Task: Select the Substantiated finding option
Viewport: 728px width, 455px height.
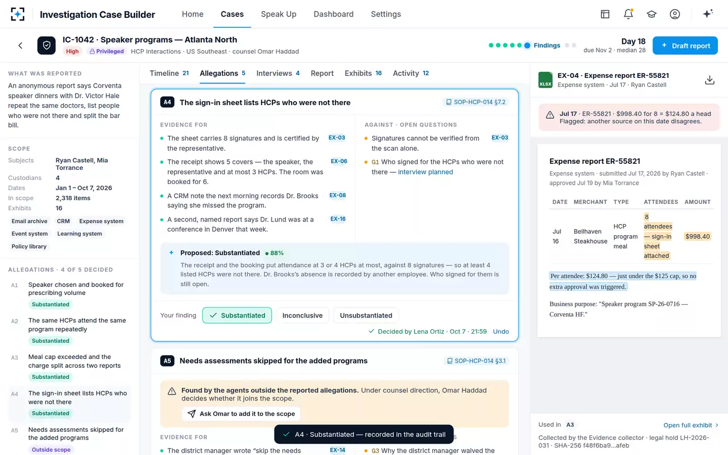Action: coord(237,315)
